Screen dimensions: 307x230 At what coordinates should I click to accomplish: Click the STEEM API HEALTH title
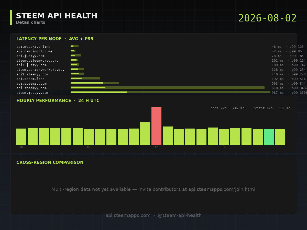(x=57, y=16)
